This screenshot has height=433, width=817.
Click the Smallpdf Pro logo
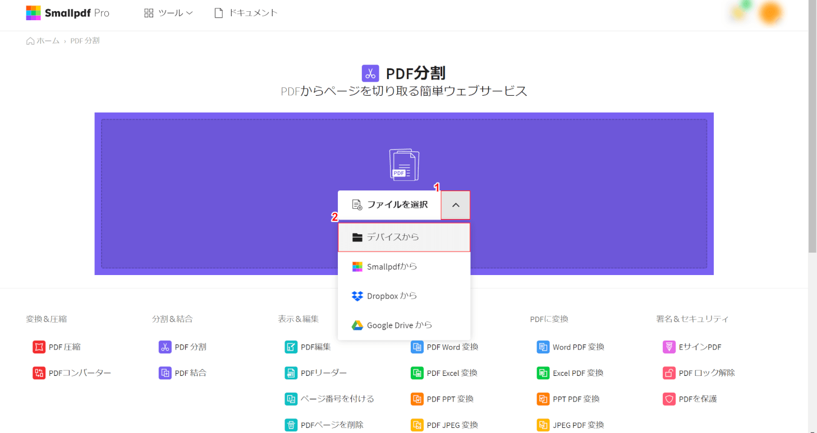[67, 13]
